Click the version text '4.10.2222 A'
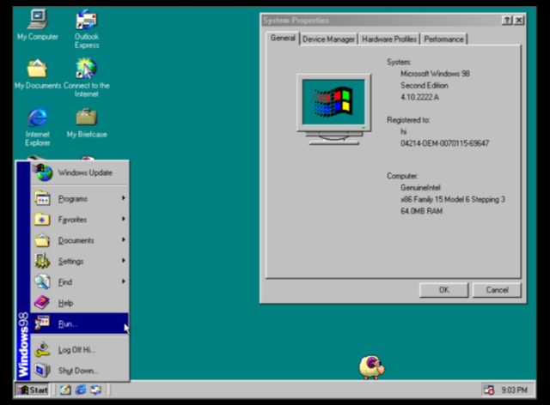Image resolution: width=550 pixels, height=405 pixels. [419, 97]
